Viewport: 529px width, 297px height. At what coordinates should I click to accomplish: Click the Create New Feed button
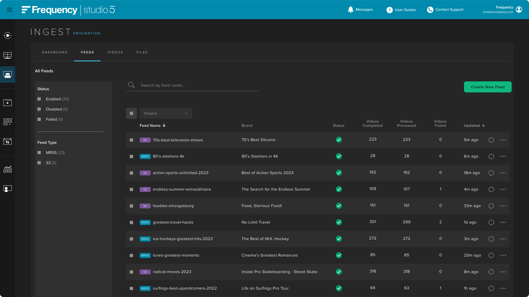[x=487, y=87]
